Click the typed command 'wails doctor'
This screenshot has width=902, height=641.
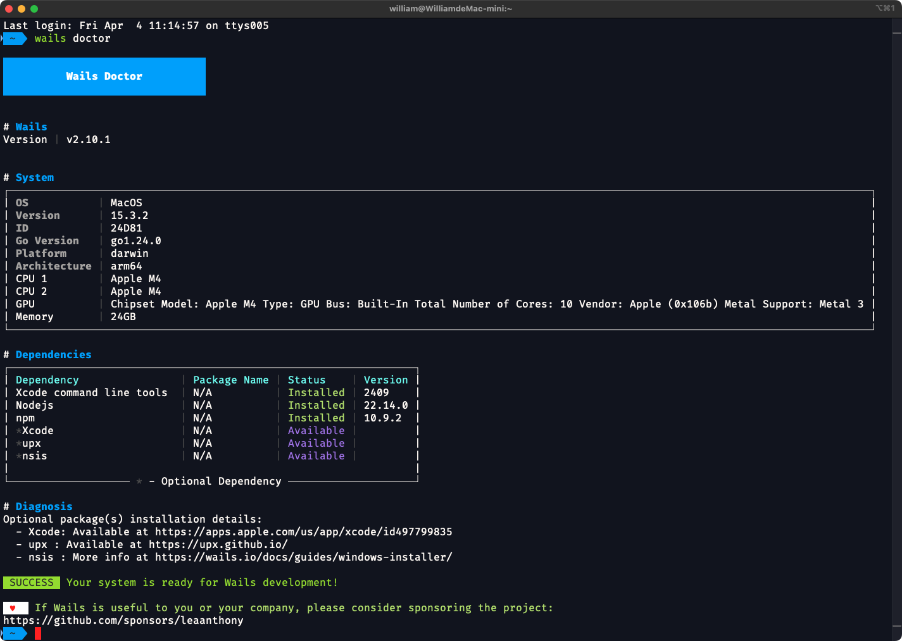[x=73, y=39]
